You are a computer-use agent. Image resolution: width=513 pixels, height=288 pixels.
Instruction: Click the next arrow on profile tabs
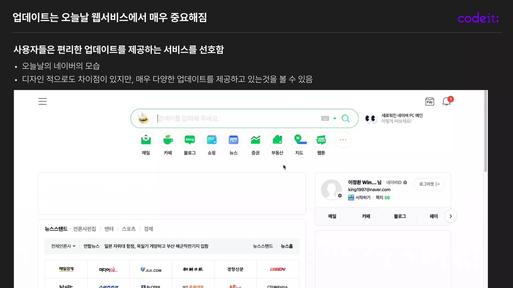tap(451, 216)
